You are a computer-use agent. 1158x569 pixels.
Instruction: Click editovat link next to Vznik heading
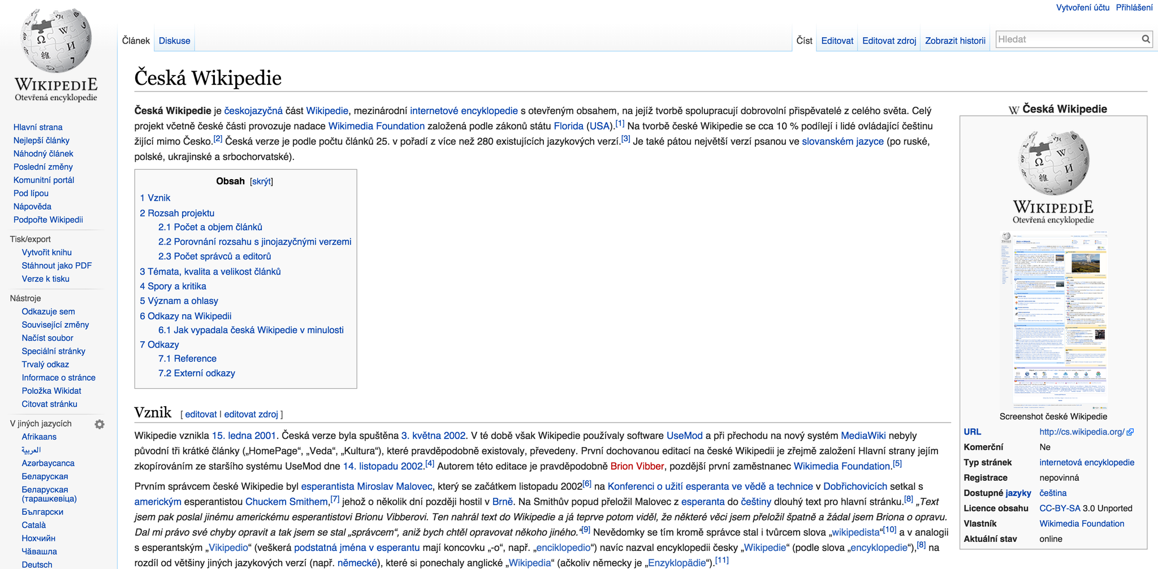pos(201,415)
